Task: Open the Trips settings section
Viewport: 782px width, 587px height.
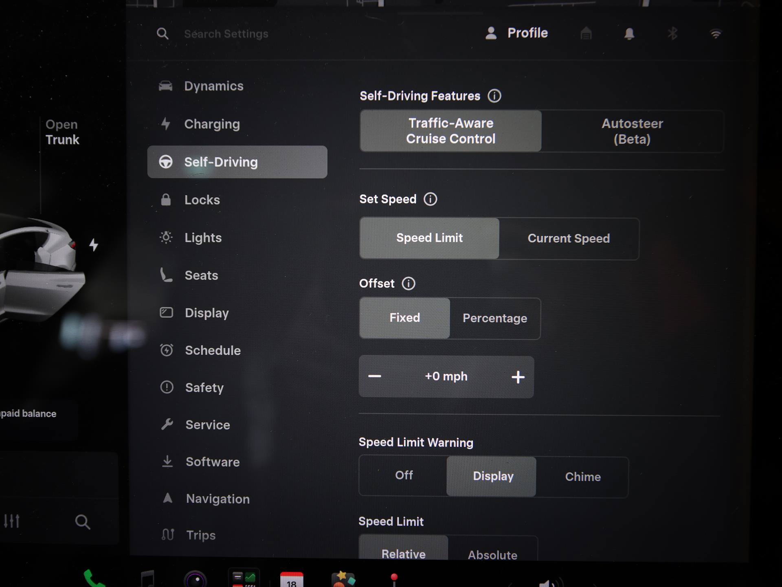Action: point(237,535)
